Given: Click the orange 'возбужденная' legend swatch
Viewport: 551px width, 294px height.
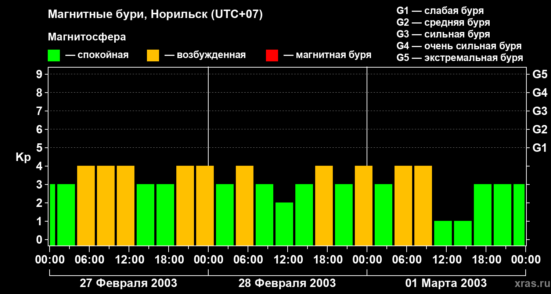Looking at the screenshot, I should (153, 55).
